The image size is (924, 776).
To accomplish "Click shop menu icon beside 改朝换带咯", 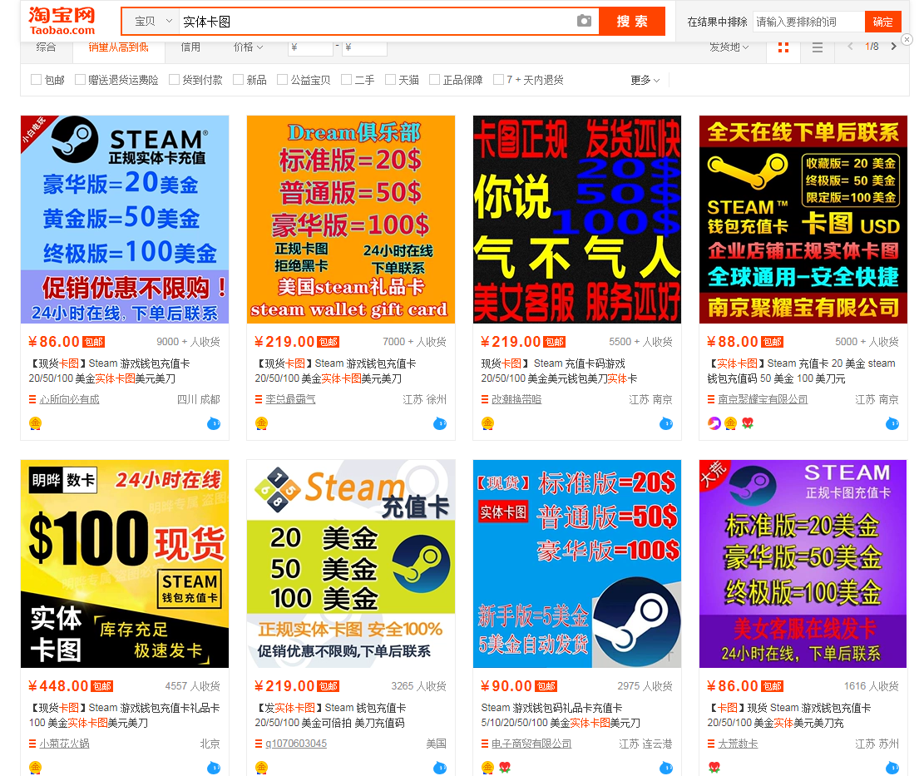I will 485,399.
